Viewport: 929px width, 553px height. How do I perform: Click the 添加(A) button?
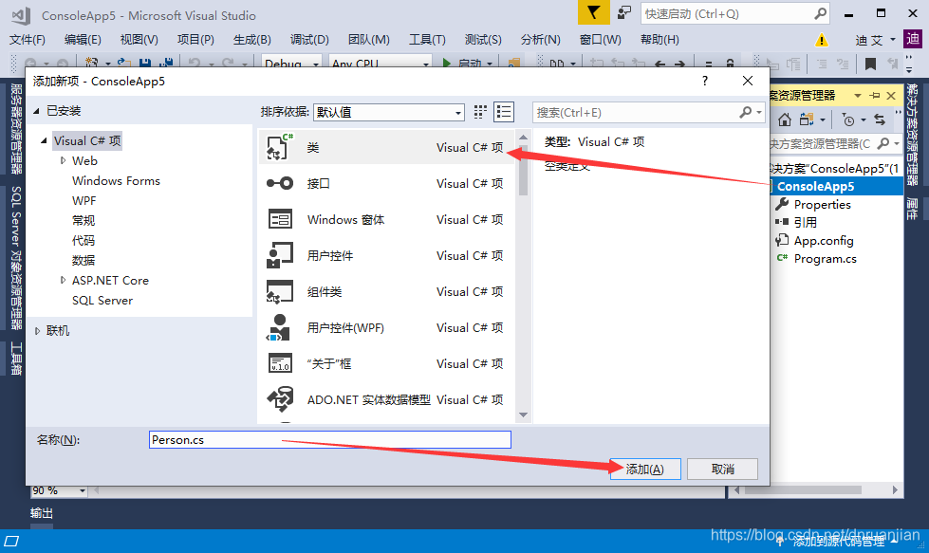(x=644, y=469)
